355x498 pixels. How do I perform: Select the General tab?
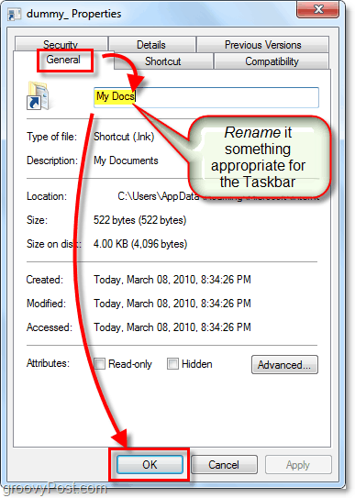pyautogui.click(x=63, y=60)
